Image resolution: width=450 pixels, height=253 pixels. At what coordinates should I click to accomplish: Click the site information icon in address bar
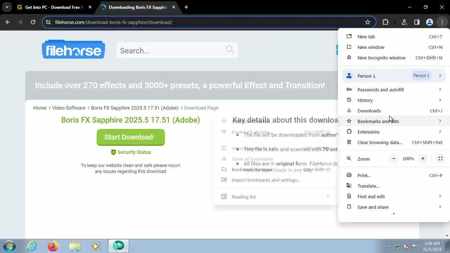coord(48,22)
